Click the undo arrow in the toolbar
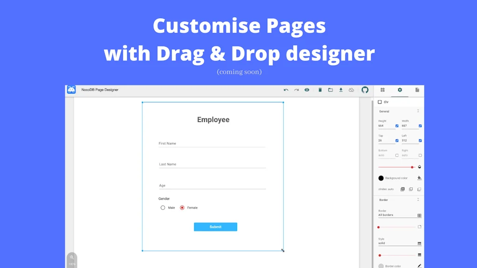477x268 pixels. [286, 90]
